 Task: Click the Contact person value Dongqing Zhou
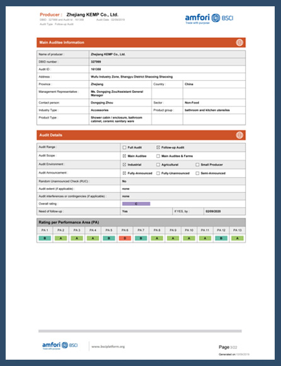coord(102,103)
